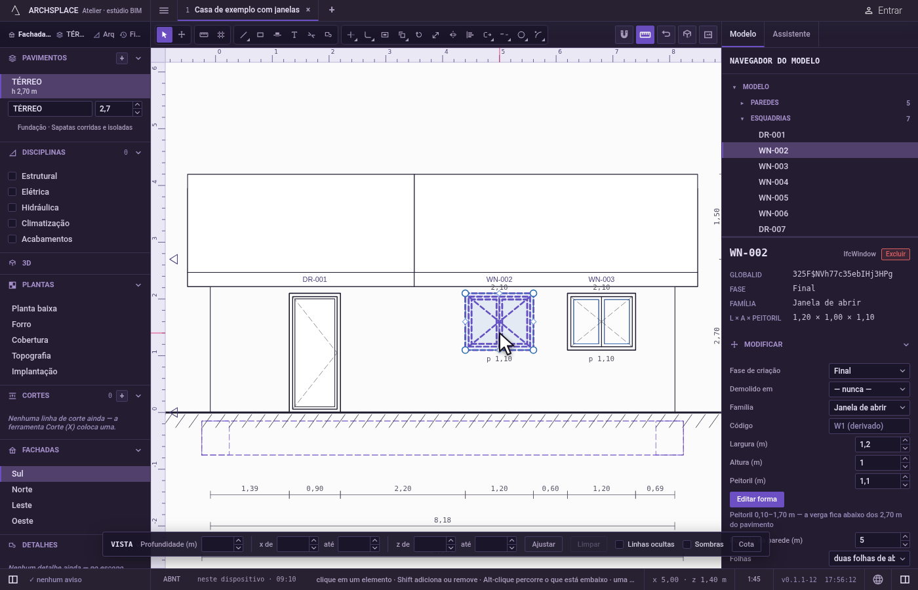This screenshot has width=918, height=590.
Task: Activate the move (pan) tool
Action: [182, 35]
